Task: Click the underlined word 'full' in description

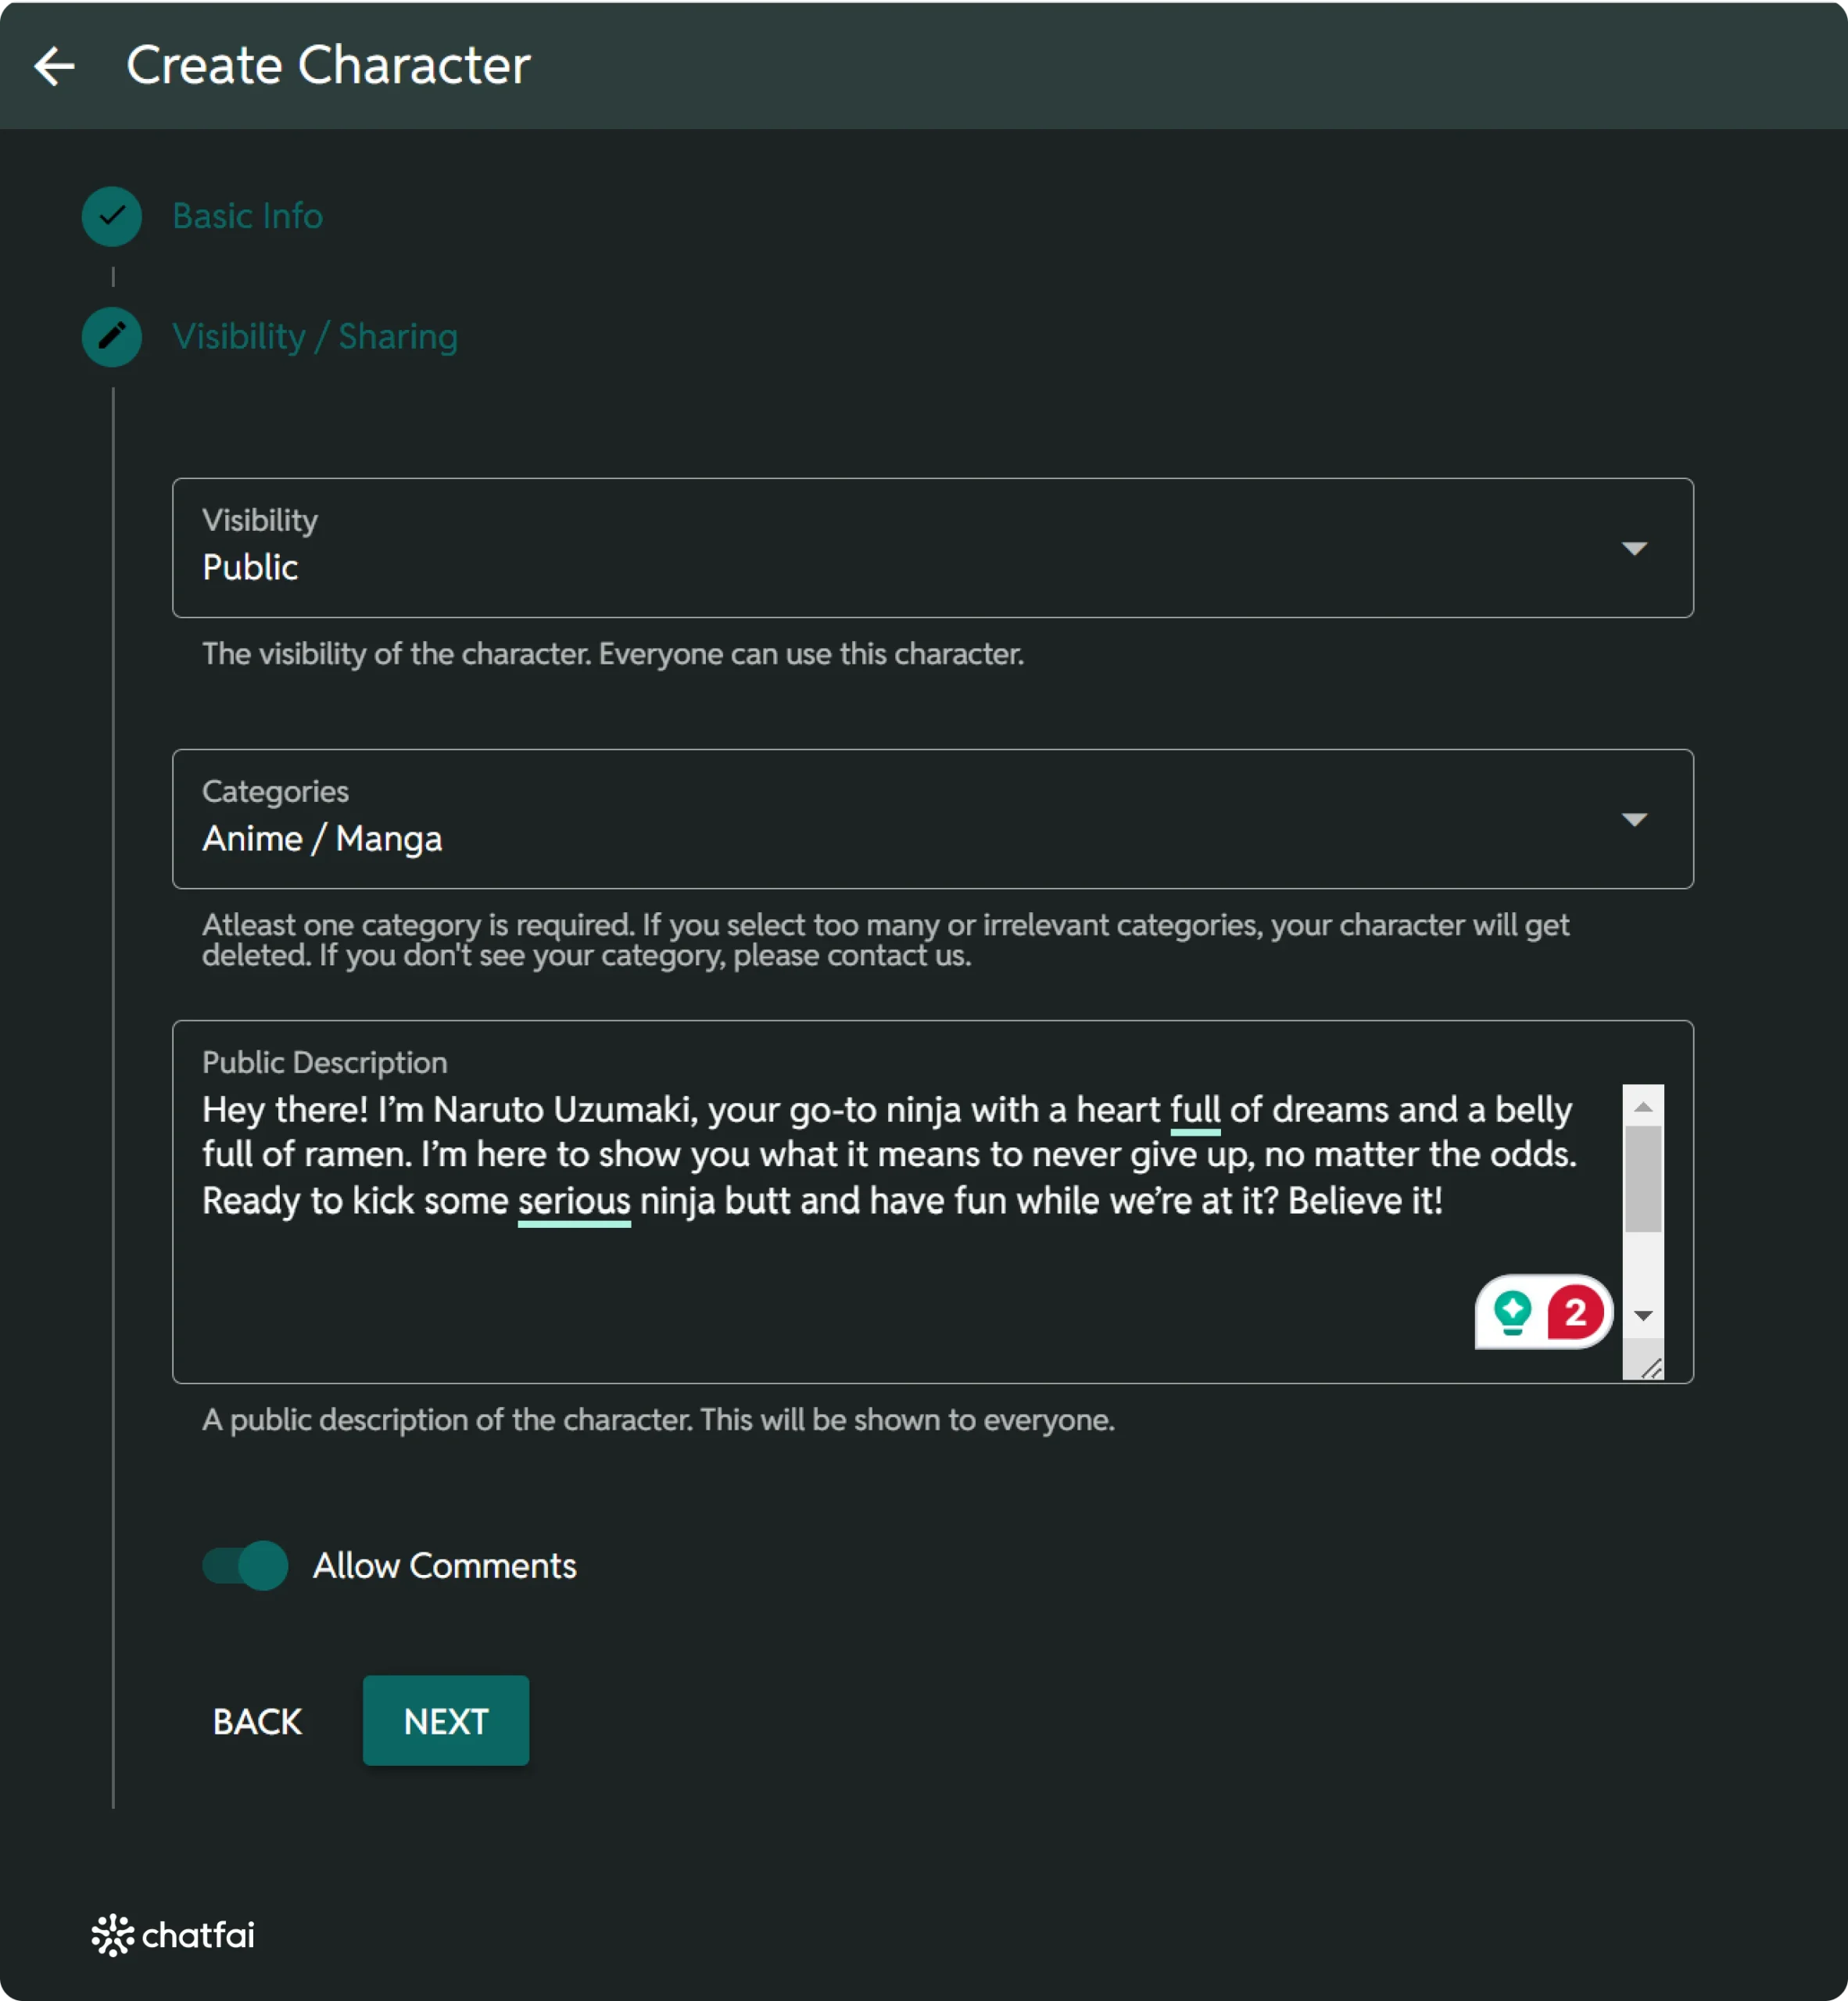Action: point(1195,1110)
